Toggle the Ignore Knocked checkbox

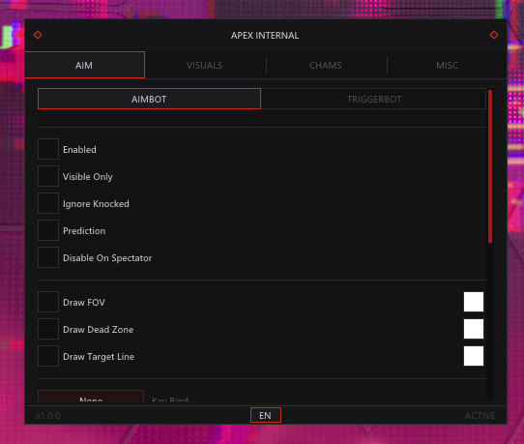click(48, 203)
